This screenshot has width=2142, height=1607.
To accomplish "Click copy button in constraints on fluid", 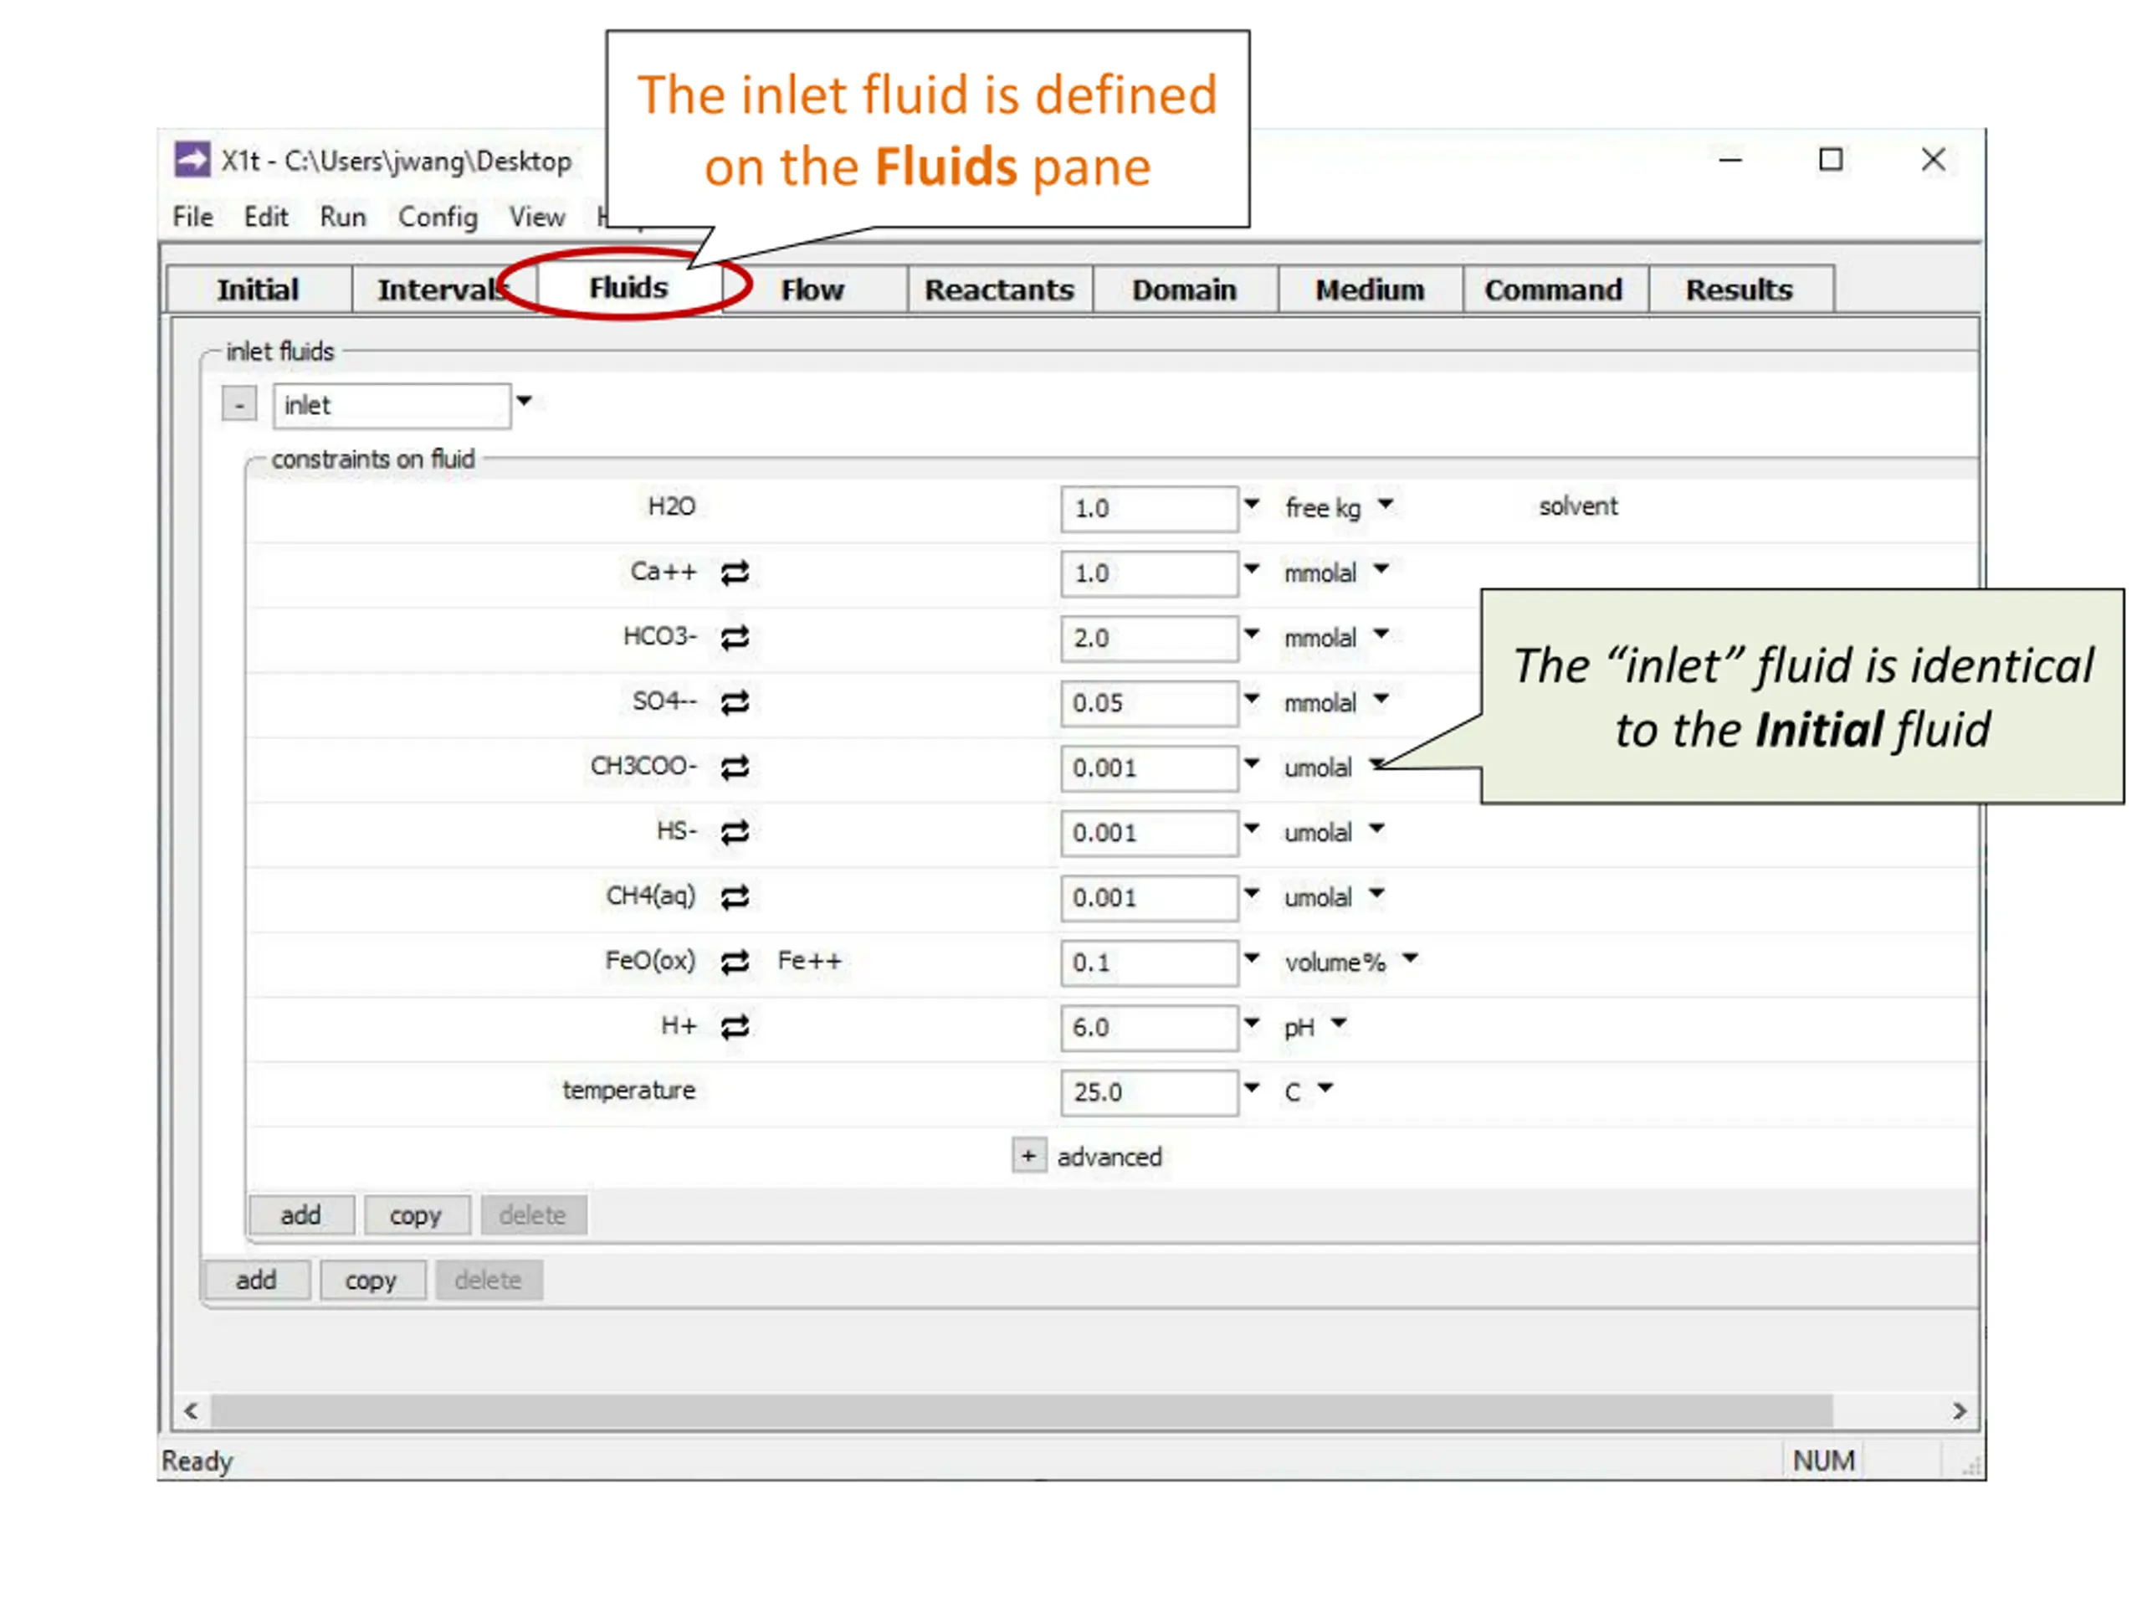I will click(417, 1215).
